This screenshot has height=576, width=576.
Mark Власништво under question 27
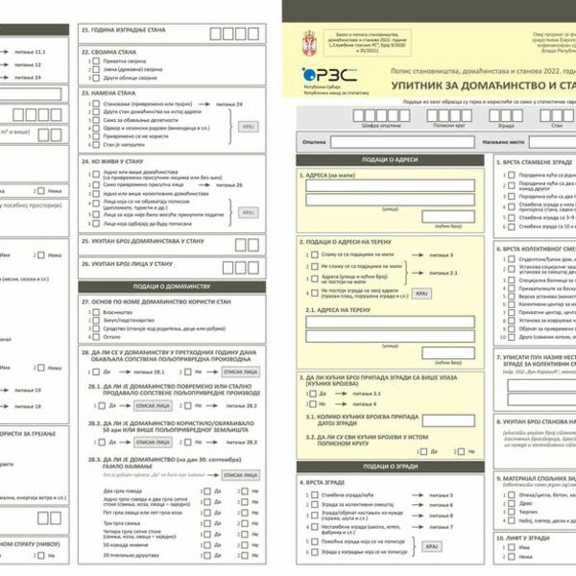point(95,311)
